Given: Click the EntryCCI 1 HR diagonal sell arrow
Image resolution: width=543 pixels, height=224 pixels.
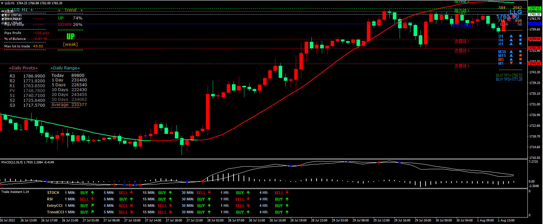Looking at the screenshot, I should pos(248,206).
